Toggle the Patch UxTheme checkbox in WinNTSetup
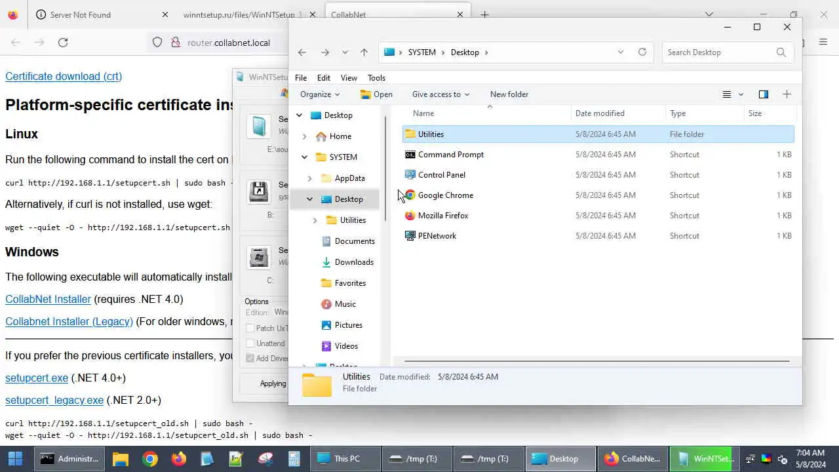Image resolution: width=839 pixels, height=472 pixels. [x=250, y=328]
